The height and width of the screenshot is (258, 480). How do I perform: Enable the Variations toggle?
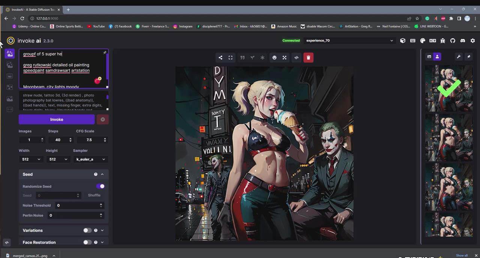pos(87,230)
